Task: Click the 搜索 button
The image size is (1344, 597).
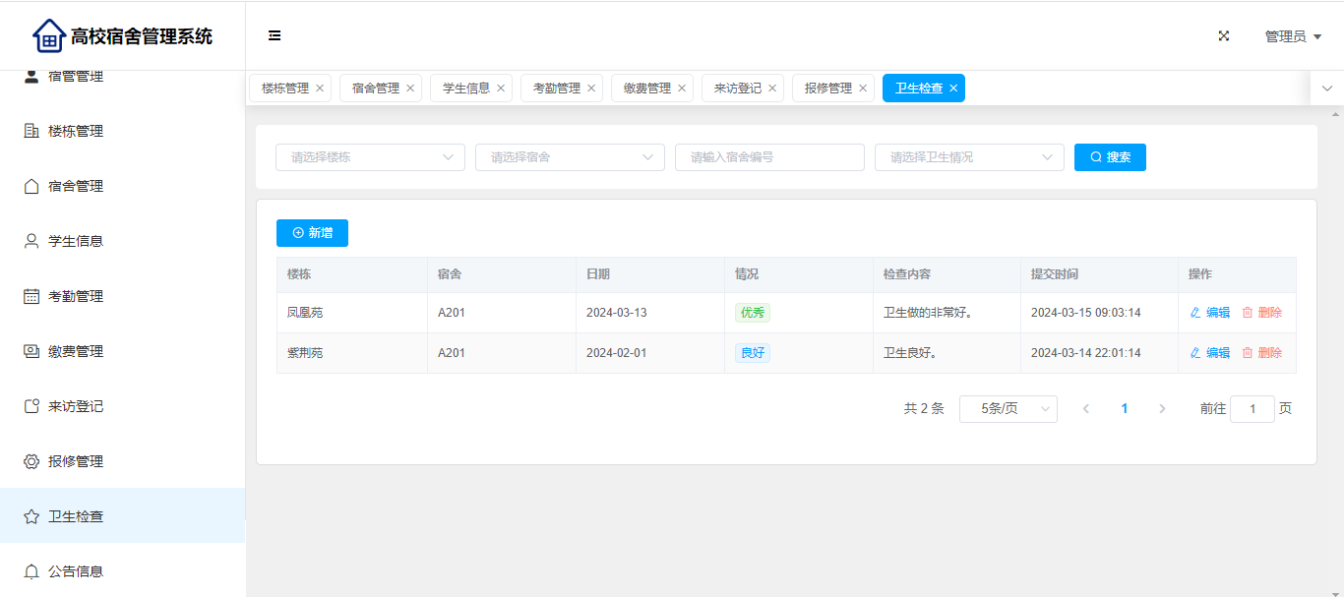Action: coord(1110,157)
